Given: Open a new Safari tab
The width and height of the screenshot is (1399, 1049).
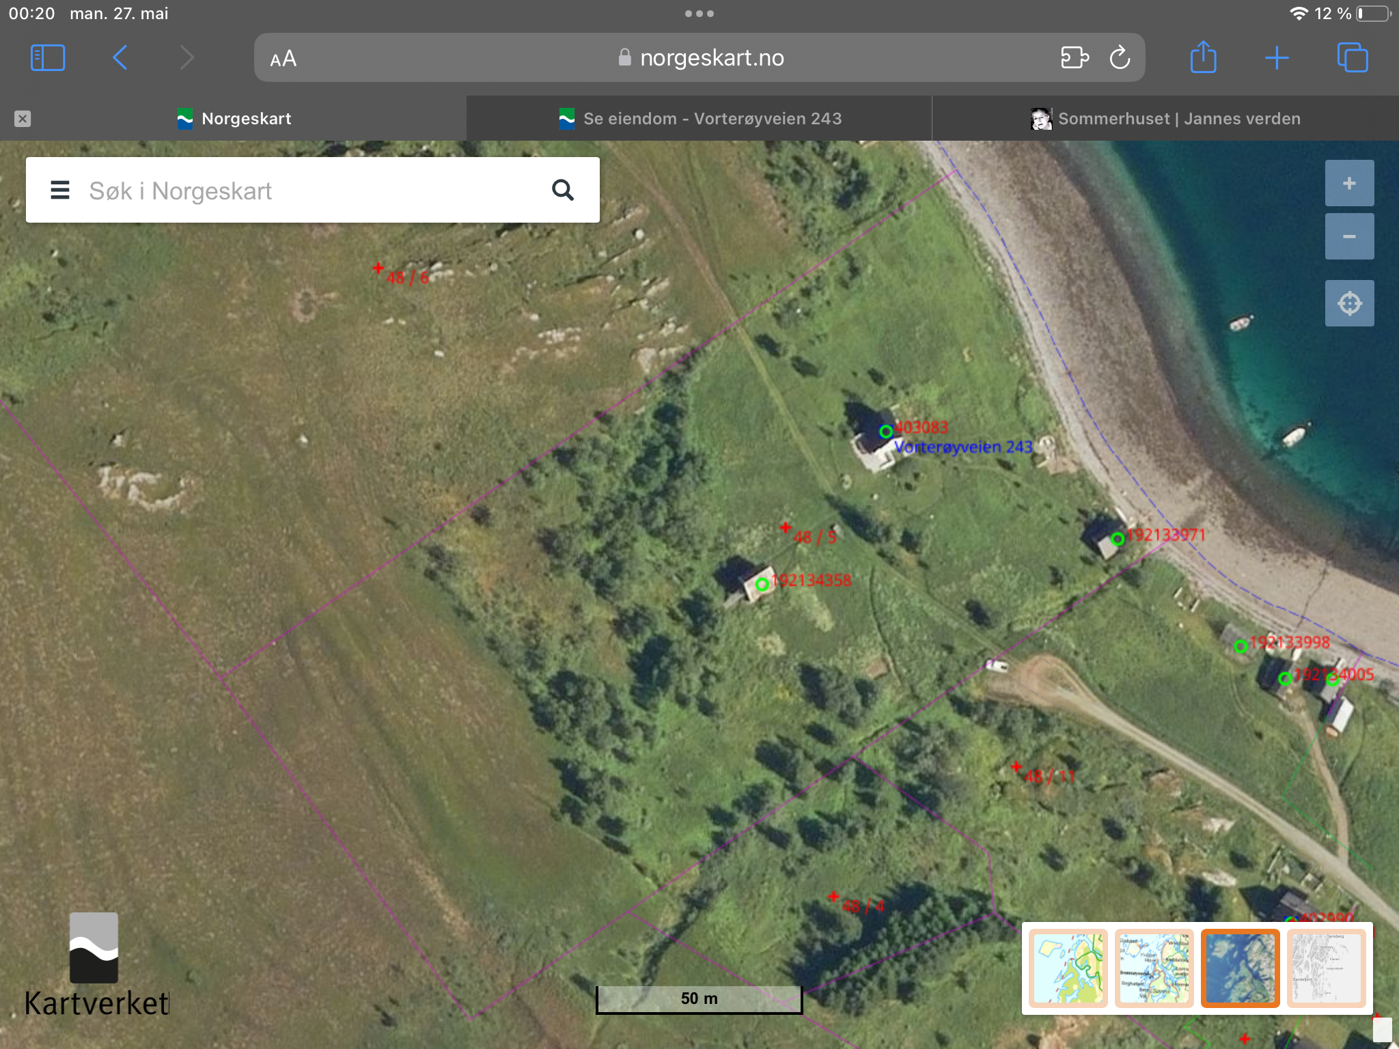Looking at the screenshot, I should [x=1276, y=58].
